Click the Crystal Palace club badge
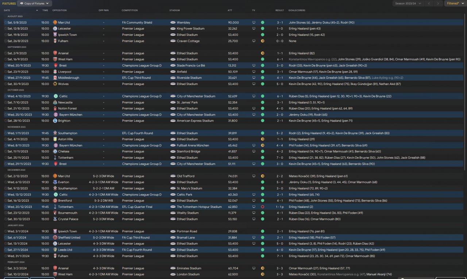 (55, 219)
